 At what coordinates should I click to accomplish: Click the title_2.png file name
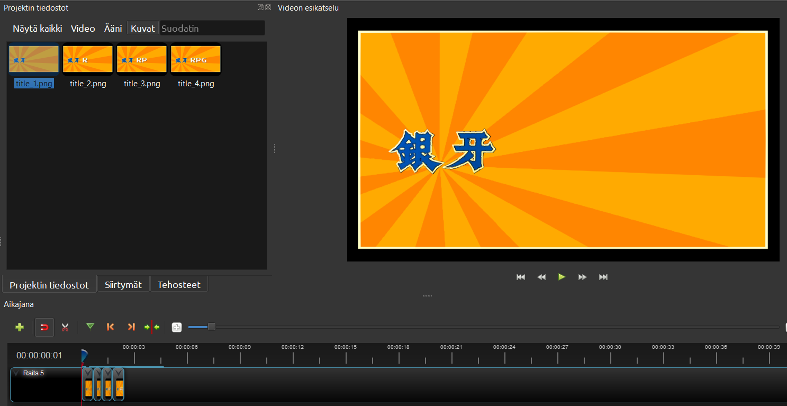(x=88, y=84)
